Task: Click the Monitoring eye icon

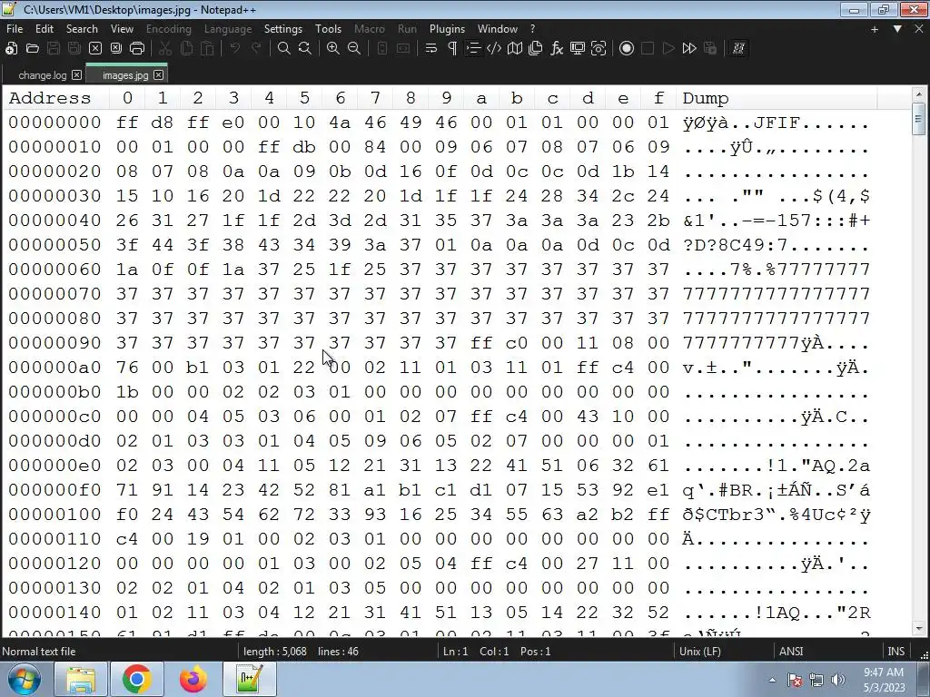Action: point(599,49)
